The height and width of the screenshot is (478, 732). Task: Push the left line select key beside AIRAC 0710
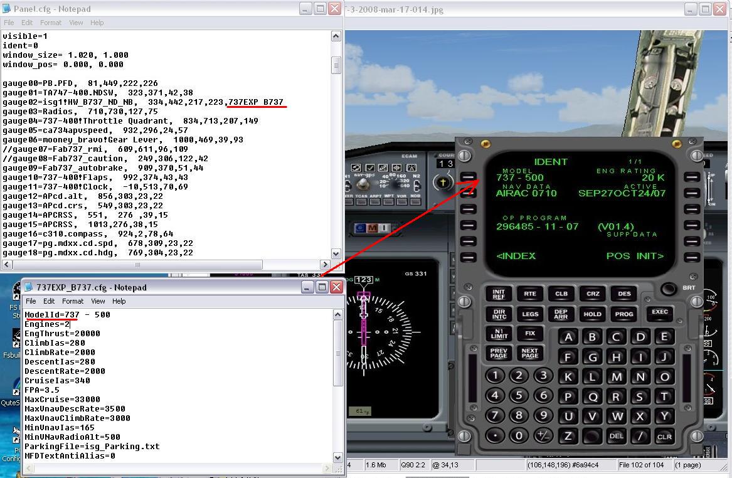(x=468, y=193)
